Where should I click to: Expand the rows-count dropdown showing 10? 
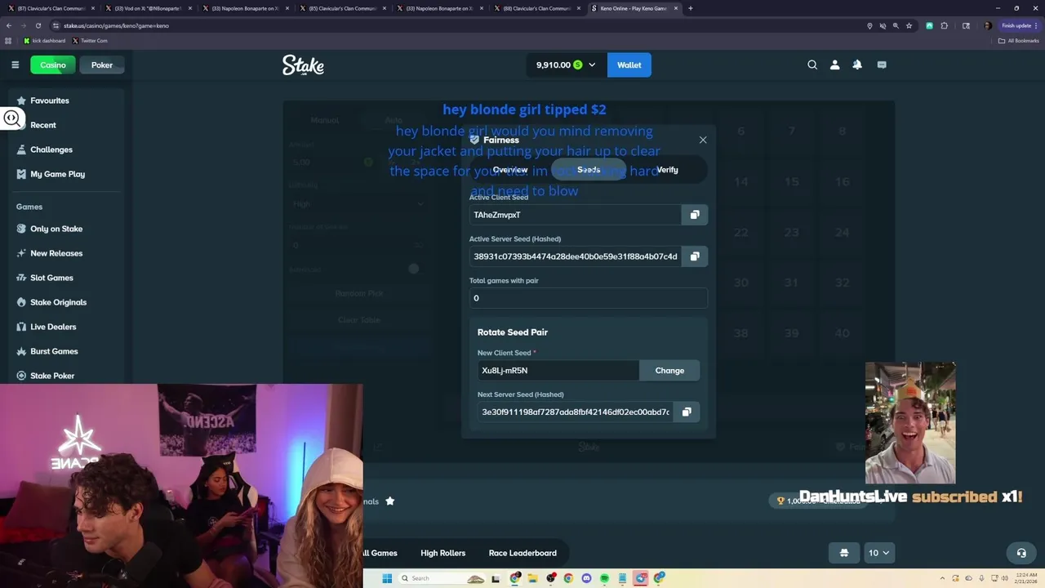pos(880,553)
